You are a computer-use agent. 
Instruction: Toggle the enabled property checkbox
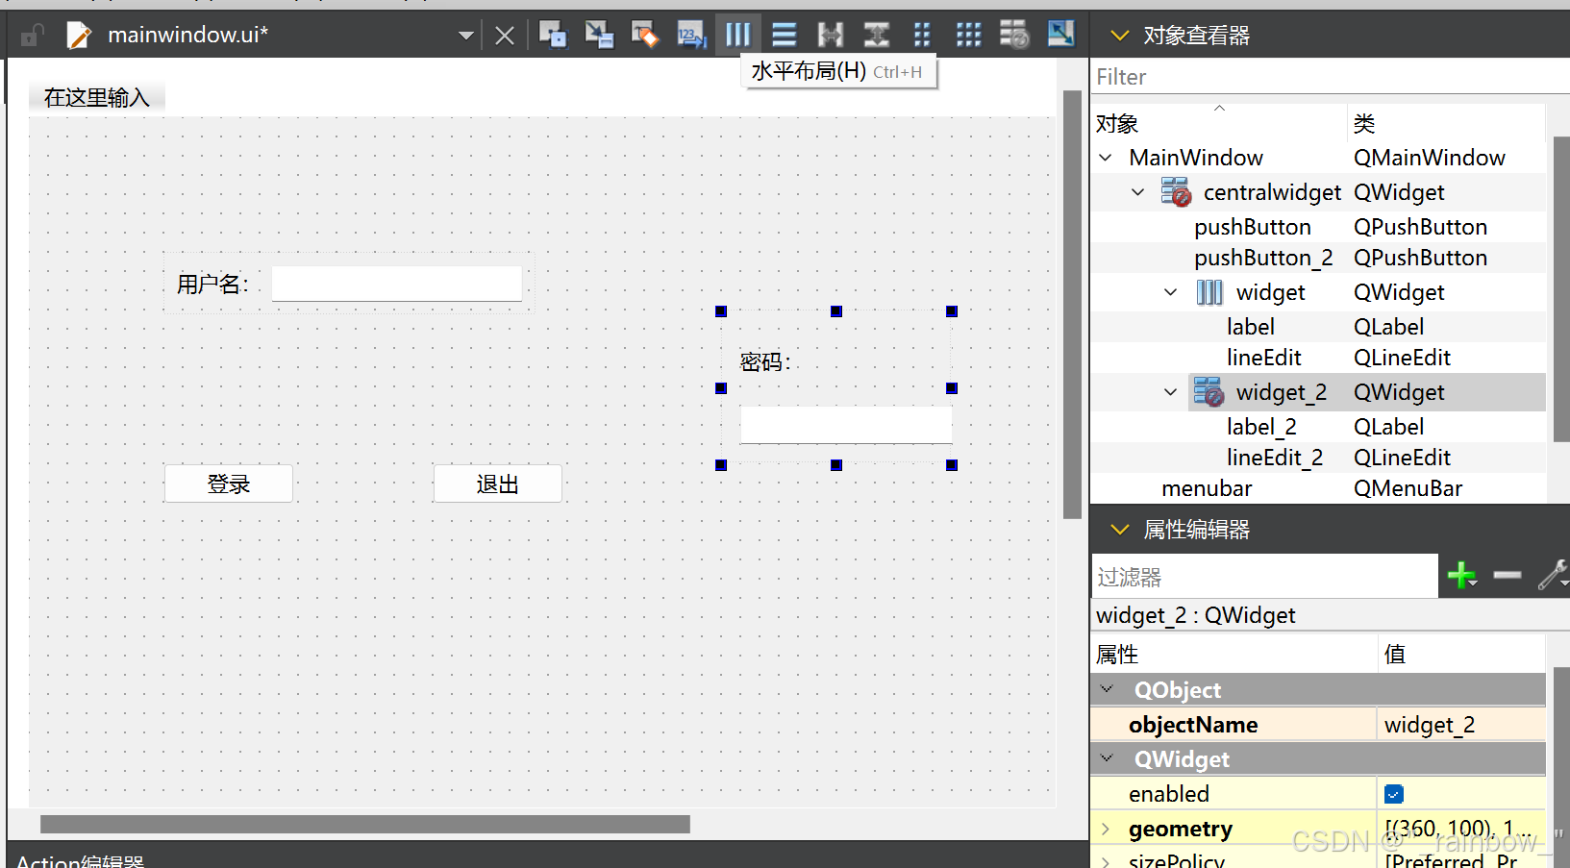pyautogui.click(x=1394, y=794)
